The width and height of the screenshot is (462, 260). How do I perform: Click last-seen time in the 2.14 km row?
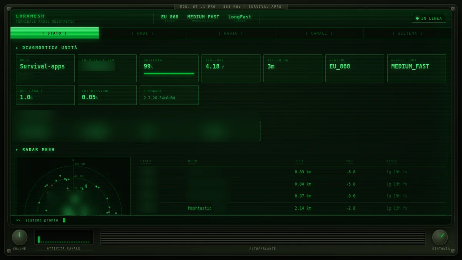(x=397, y=208)
